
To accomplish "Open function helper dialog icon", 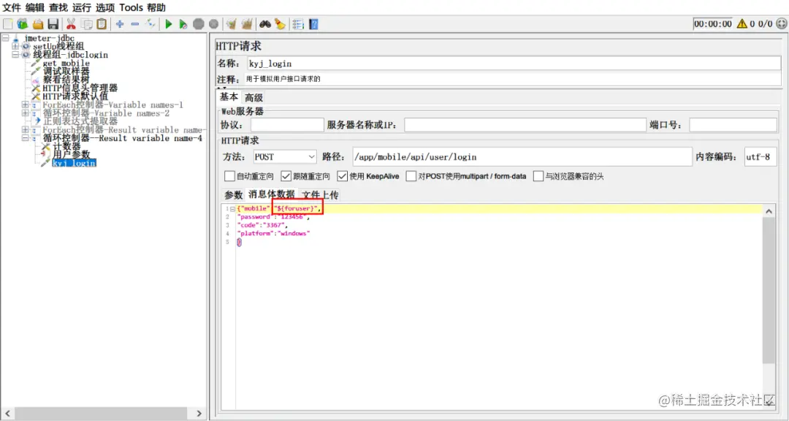I will [x=298, y=23].
